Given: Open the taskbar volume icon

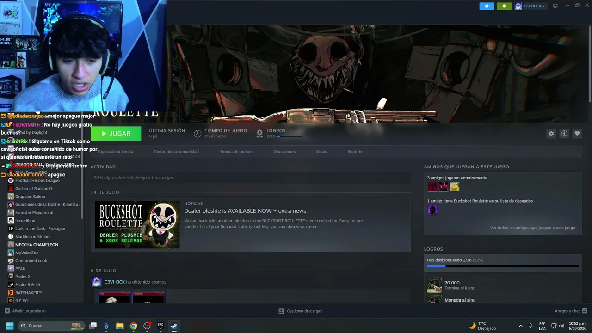Looking at the screenshot, I should (x=561, y=326).
